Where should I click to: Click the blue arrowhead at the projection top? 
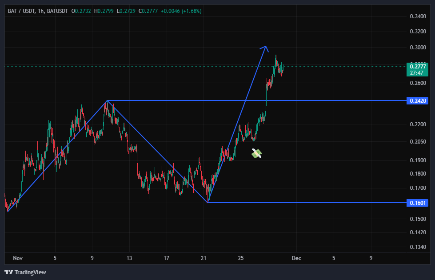(x=265, y=47)
